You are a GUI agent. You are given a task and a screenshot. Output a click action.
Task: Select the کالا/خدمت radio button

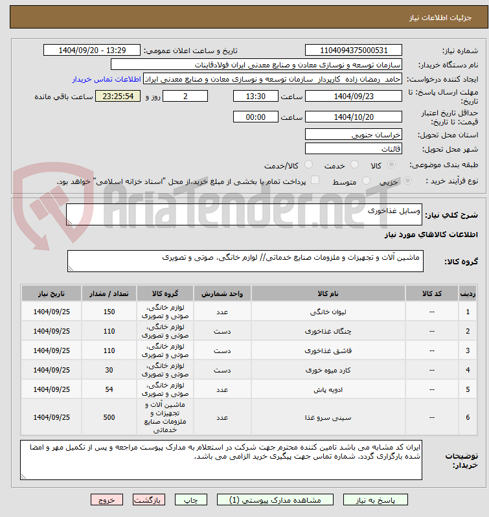308,164
